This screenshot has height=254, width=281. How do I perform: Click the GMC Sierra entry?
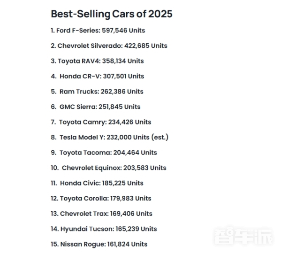(x=96, y=107)
